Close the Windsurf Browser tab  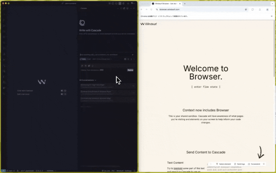click(x=180, y=4)
